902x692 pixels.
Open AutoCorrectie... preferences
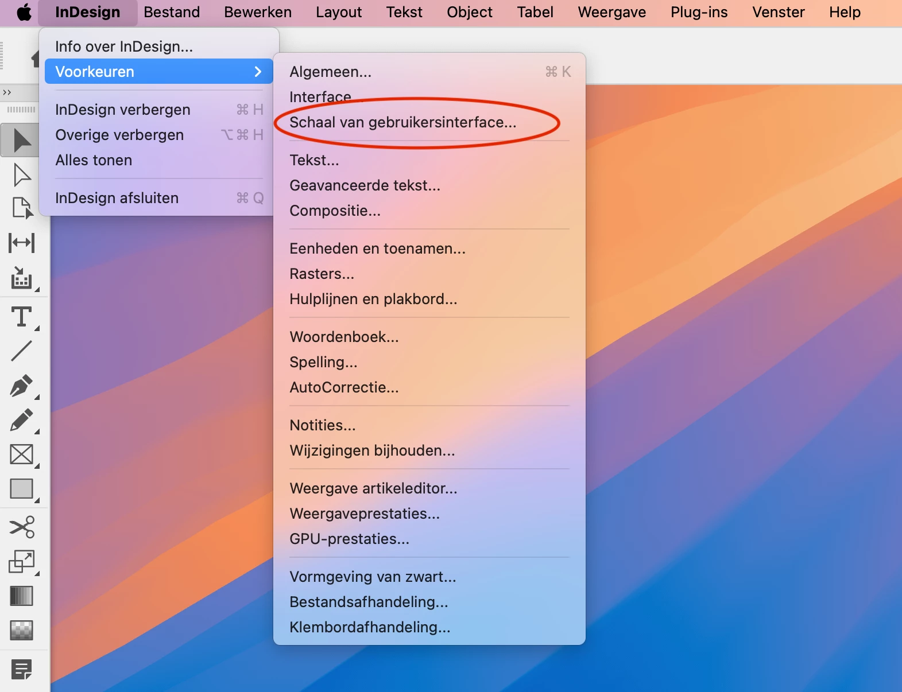429,387
